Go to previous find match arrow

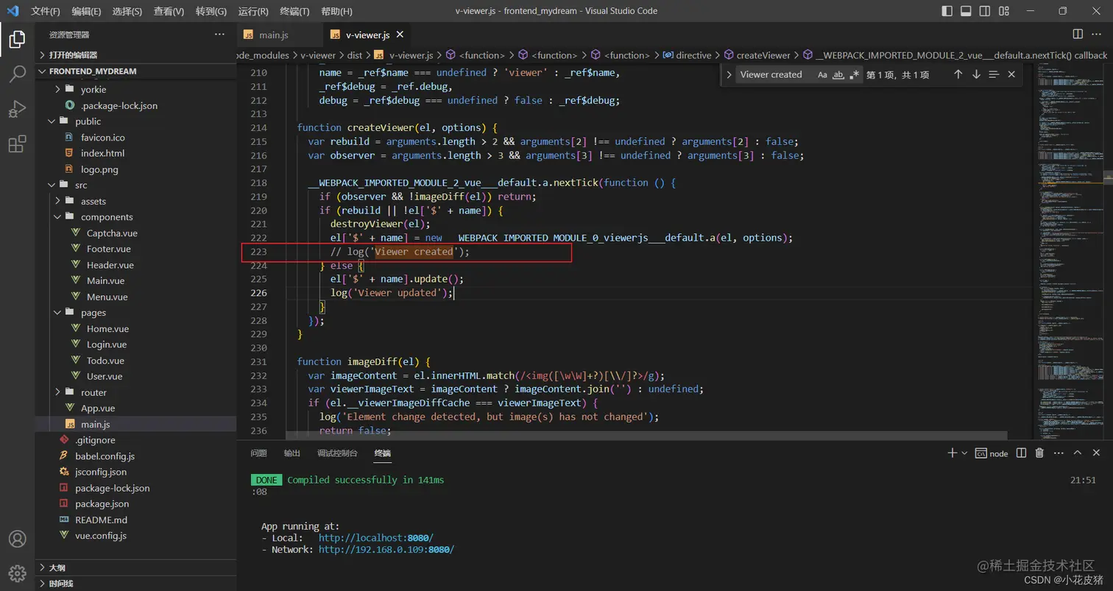958,74
